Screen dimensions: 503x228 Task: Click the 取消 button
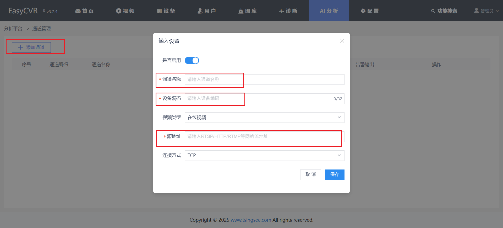coord(310,175)
